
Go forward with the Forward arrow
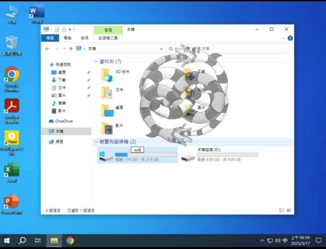pos(57,49)
